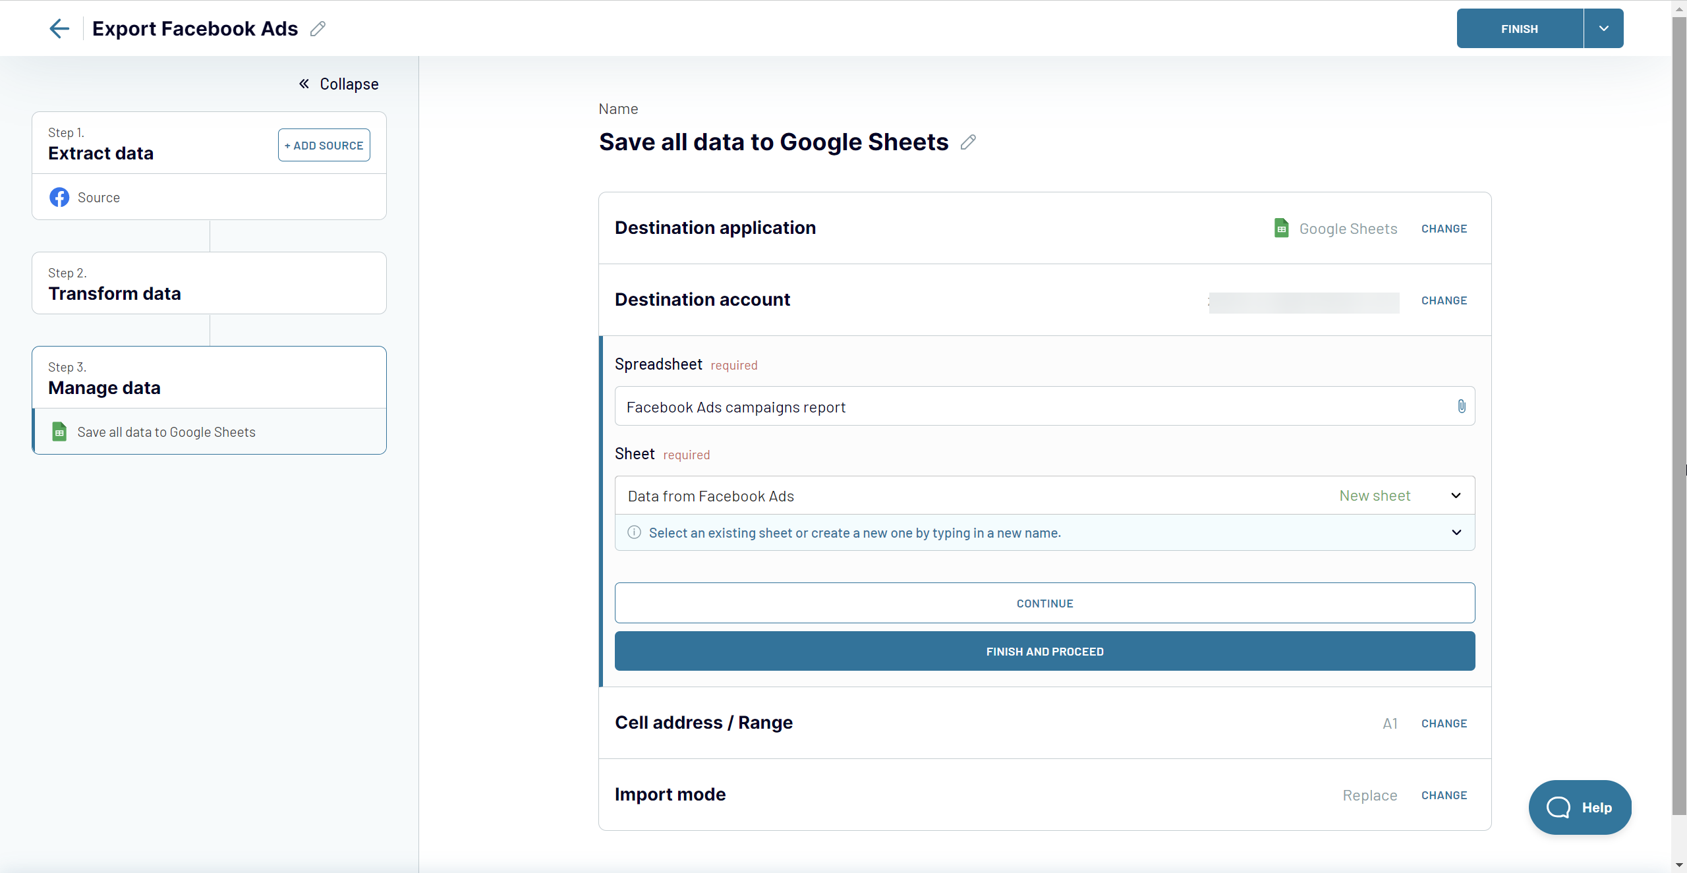Click the FINISH button in header
1687x873 pixels.
tap(1520, 28)
